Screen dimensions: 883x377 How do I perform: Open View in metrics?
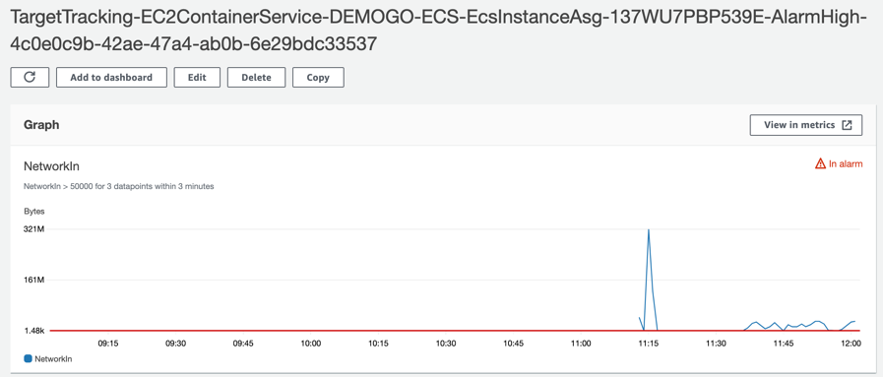tap(806, 125)
